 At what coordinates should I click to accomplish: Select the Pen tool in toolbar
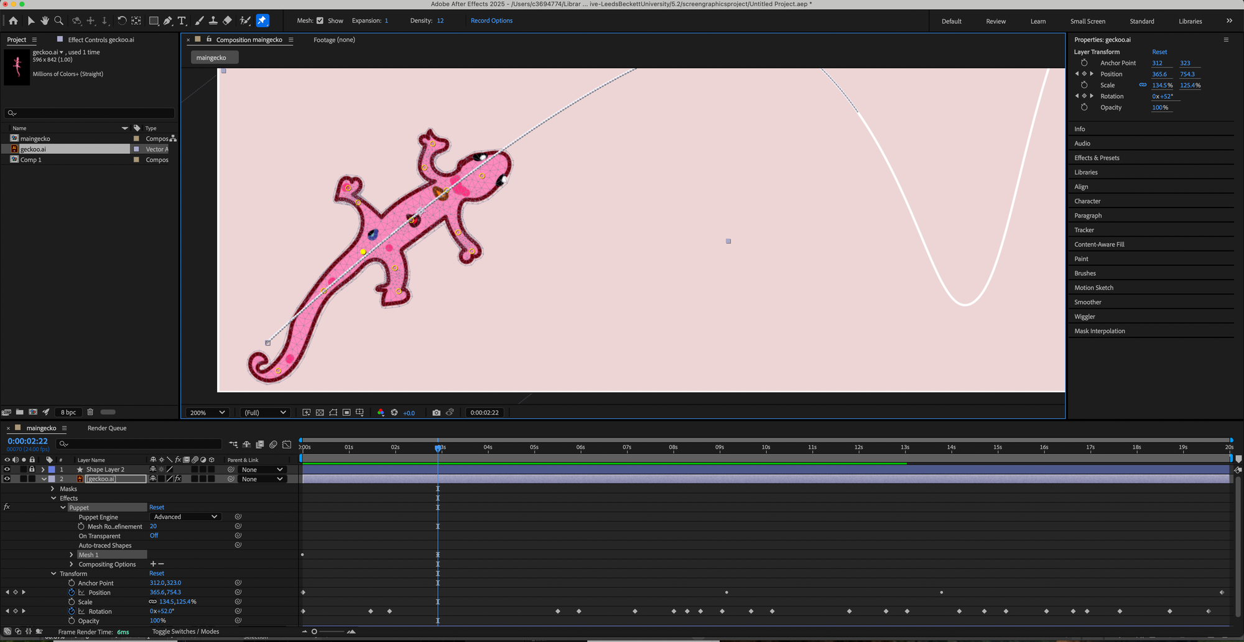168,21
